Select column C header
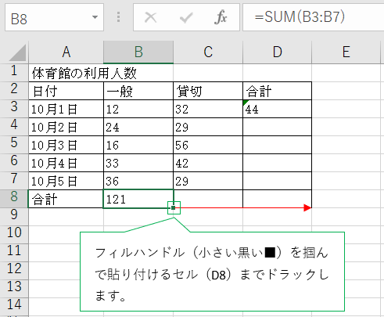384x317 pixels. [x=208, y=52]
